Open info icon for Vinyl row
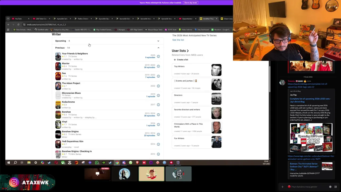Viewport: 341px width, 192px height. pos(158,125)
